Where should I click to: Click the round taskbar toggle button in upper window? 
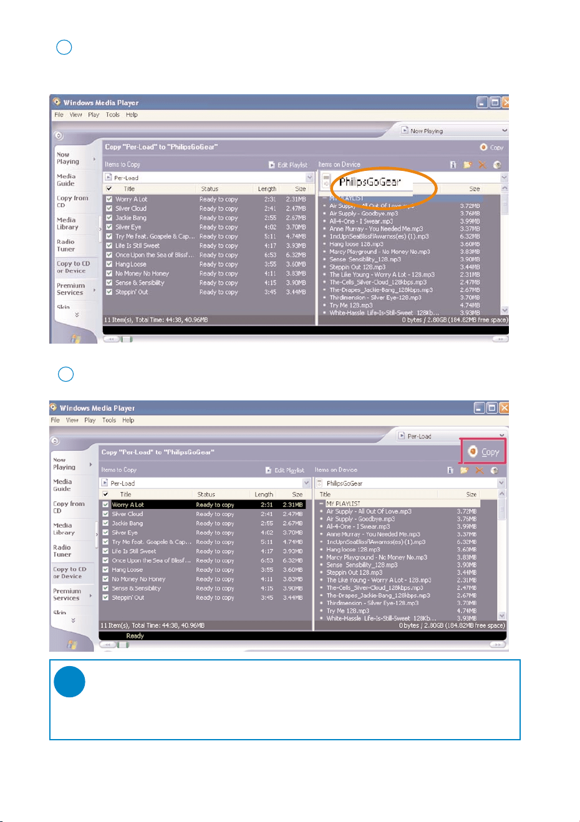(59, 135)
